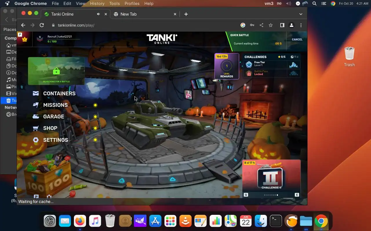
Task: Click the chat icon at bottom left
Action: (x=36, y=196)
